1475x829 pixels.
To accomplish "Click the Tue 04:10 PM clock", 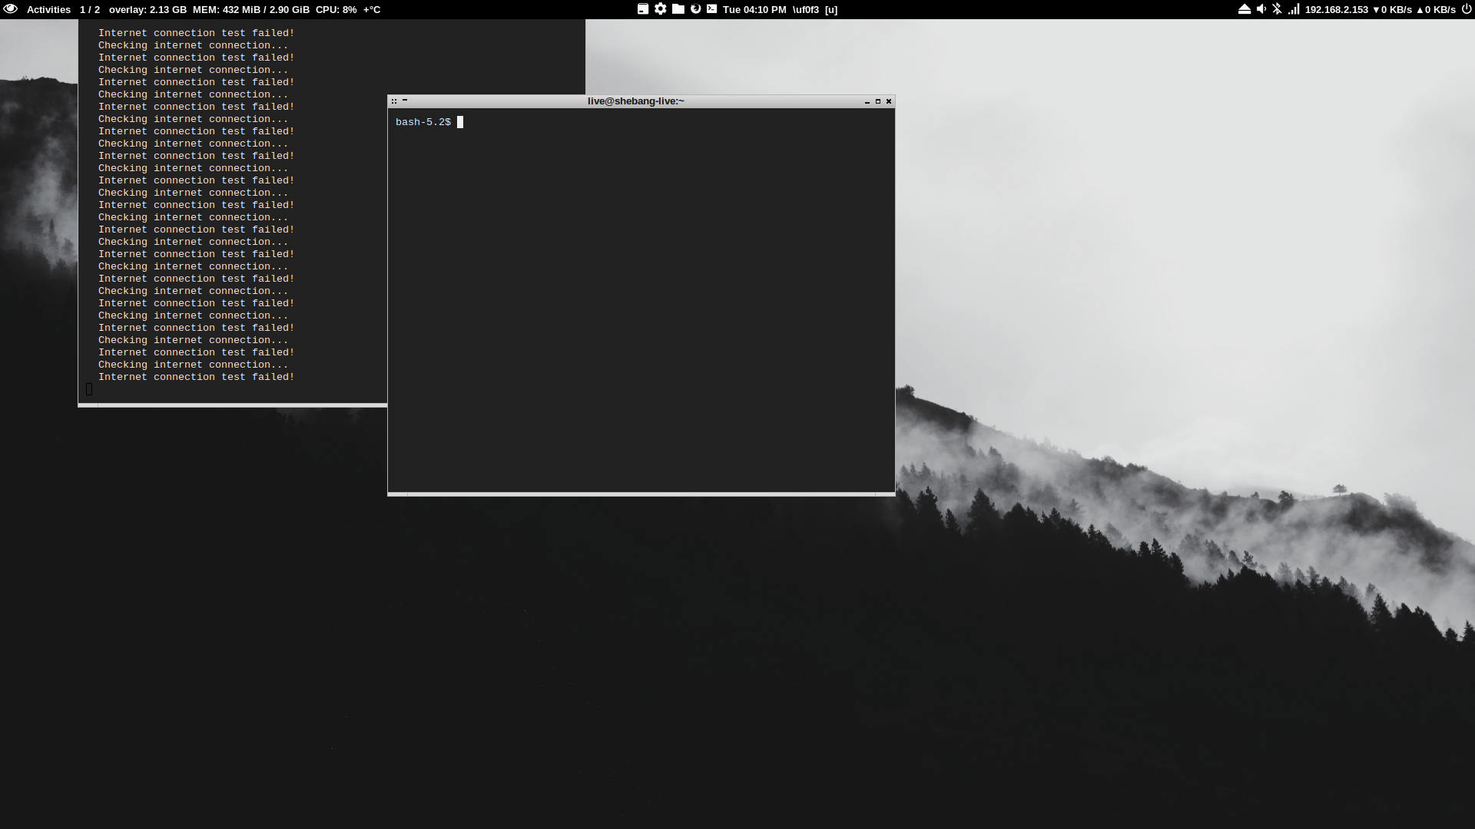I will pos(754,10).
